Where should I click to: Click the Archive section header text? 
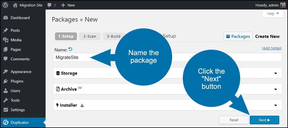[69, 89]
